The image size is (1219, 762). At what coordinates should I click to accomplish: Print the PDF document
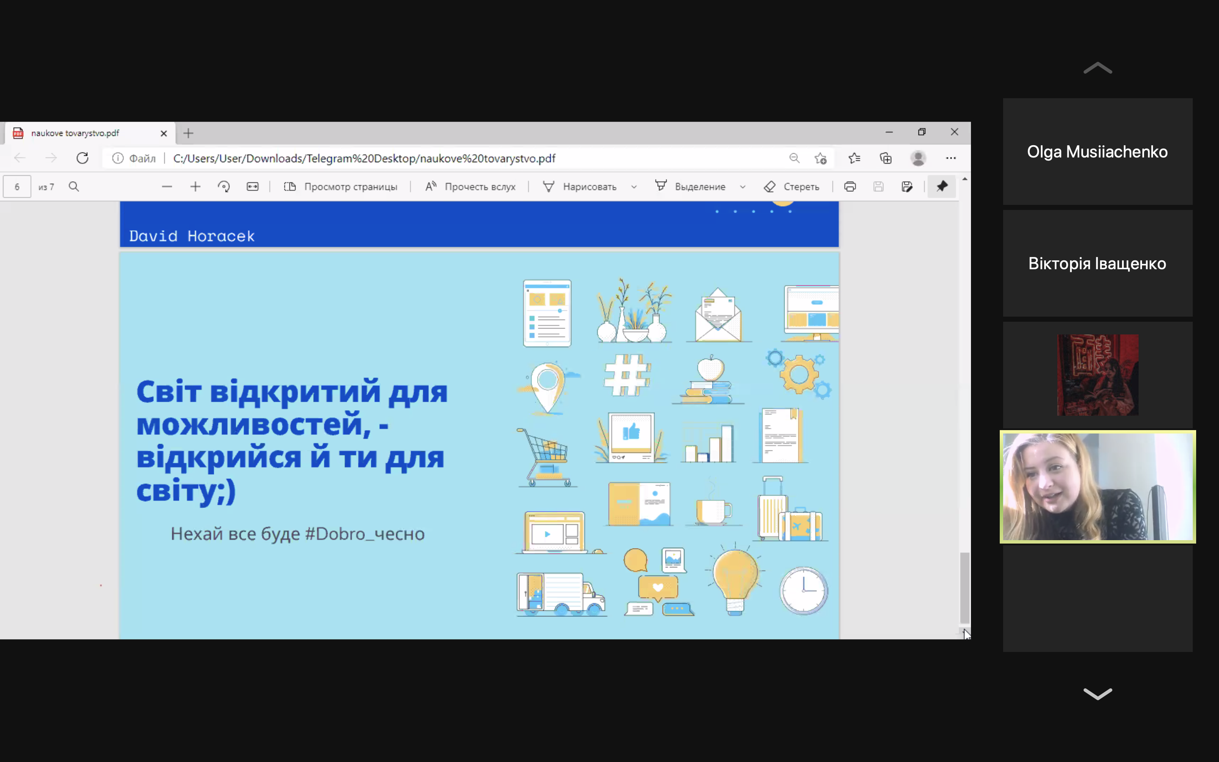(850, 187)
